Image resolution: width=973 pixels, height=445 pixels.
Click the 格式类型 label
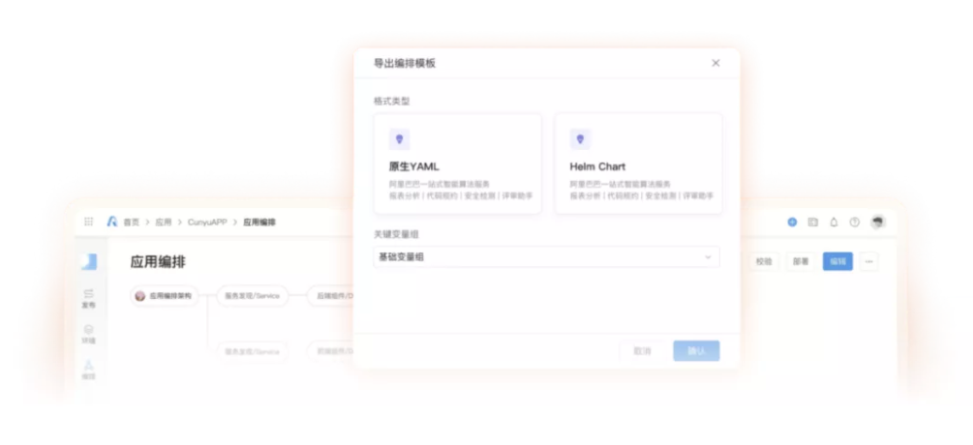coord(391,101)
